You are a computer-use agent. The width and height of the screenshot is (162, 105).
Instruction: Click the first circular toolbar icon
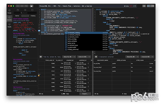(18, 6)
